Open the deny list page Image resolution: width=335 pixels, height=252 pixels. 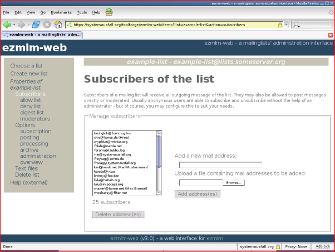coord(31,106)
